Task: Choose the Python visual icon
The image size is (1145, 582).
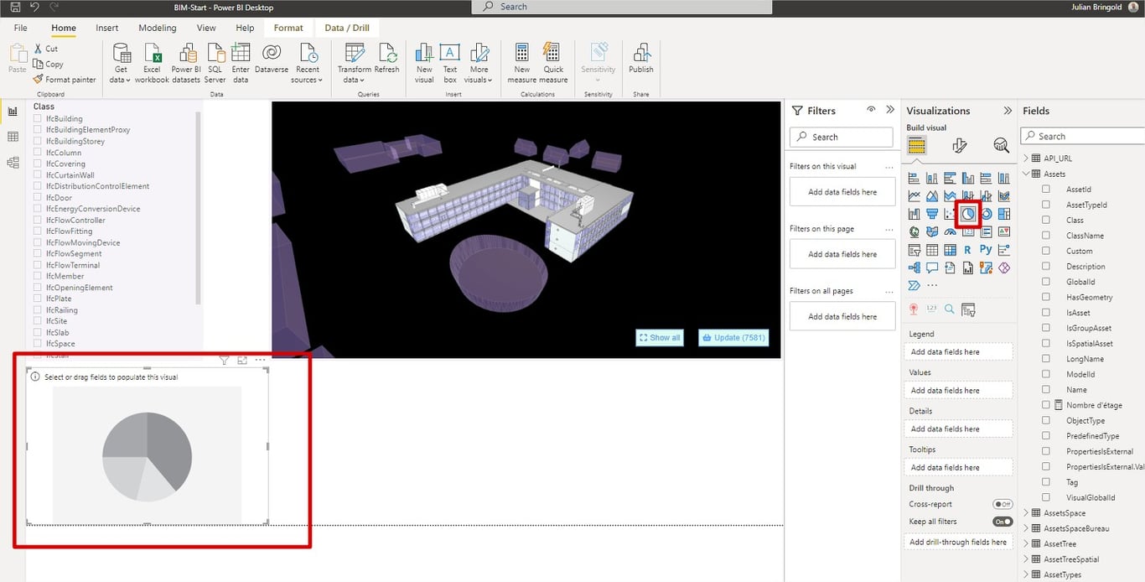Action: click(x=986, y=250)
